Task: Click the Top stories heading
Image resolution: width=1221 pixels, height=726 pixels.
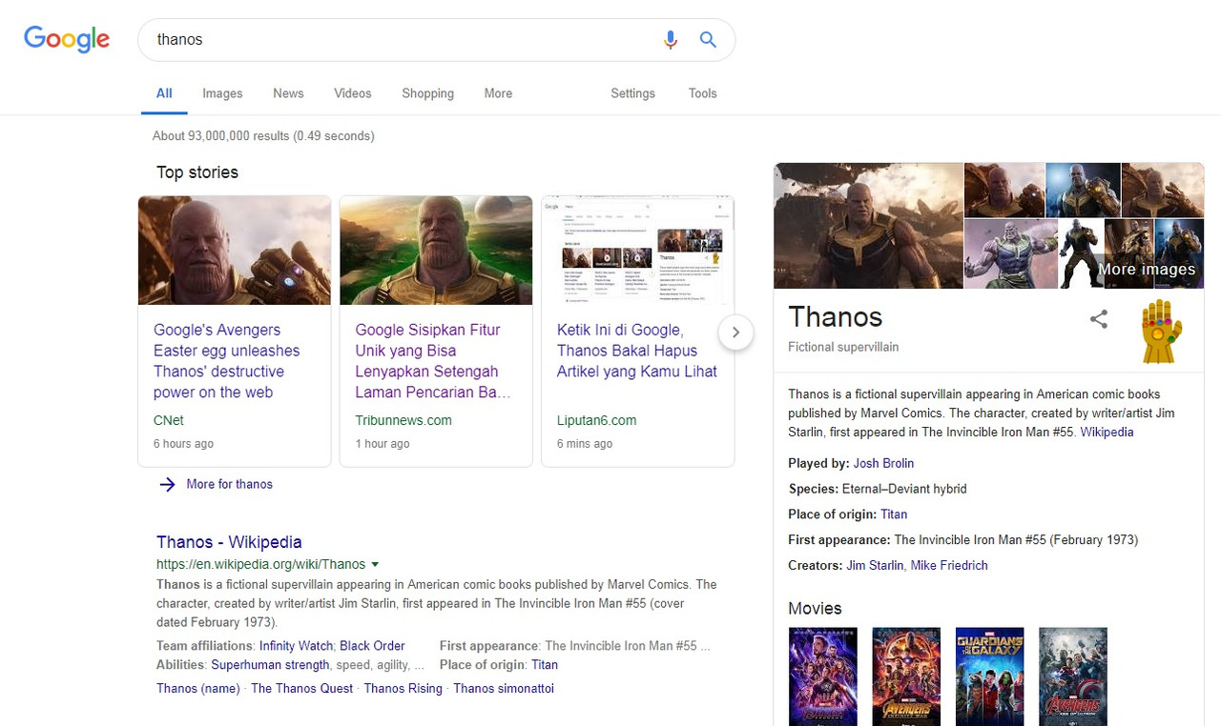Action: pos(197,172)
